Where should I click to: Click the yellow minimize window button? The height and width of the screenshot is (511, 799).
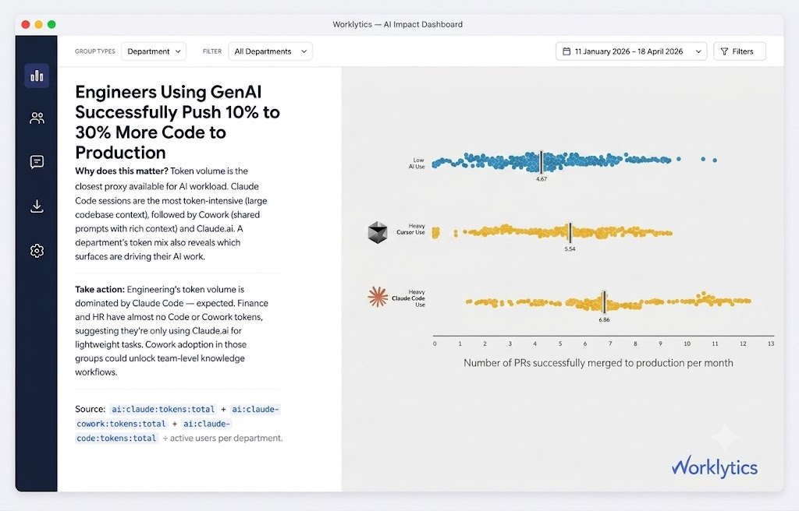39,24
